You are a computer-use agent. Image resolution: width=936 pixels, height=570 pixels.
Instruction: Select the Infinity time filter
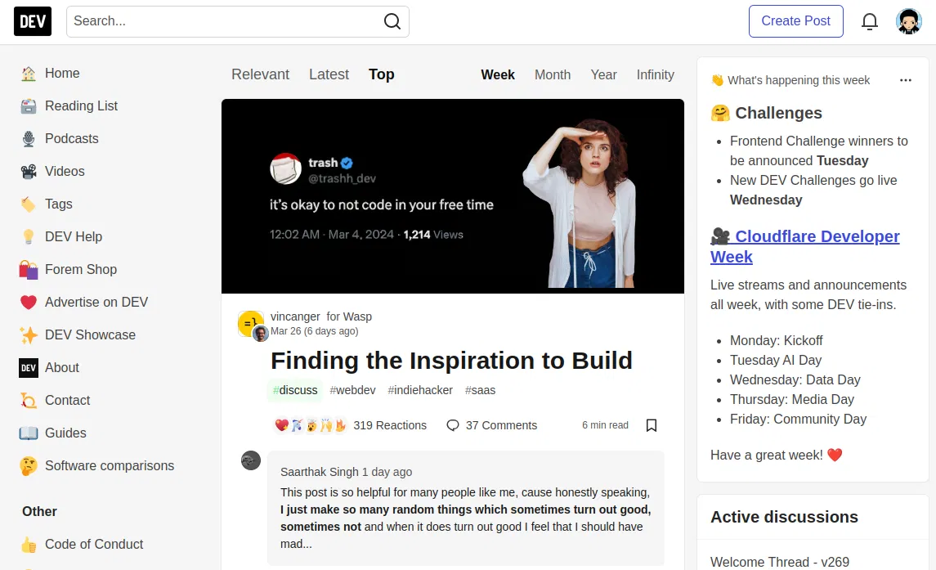[x=655, y=74]
